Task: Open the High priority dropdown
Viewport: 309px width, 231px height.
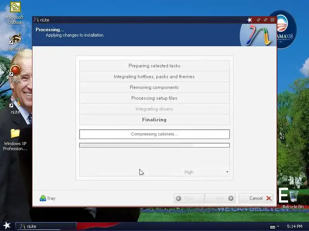Action: pyautogui.click(x=206, y=172)
